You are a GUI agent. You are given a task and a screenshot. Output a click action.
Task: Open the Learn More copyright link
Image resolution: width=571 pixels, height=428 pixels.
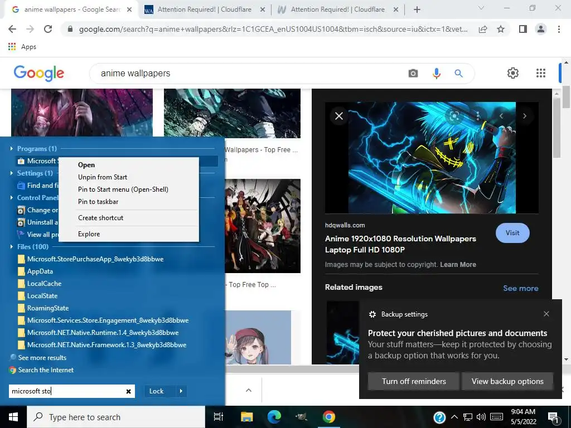[x=458, y=265]
